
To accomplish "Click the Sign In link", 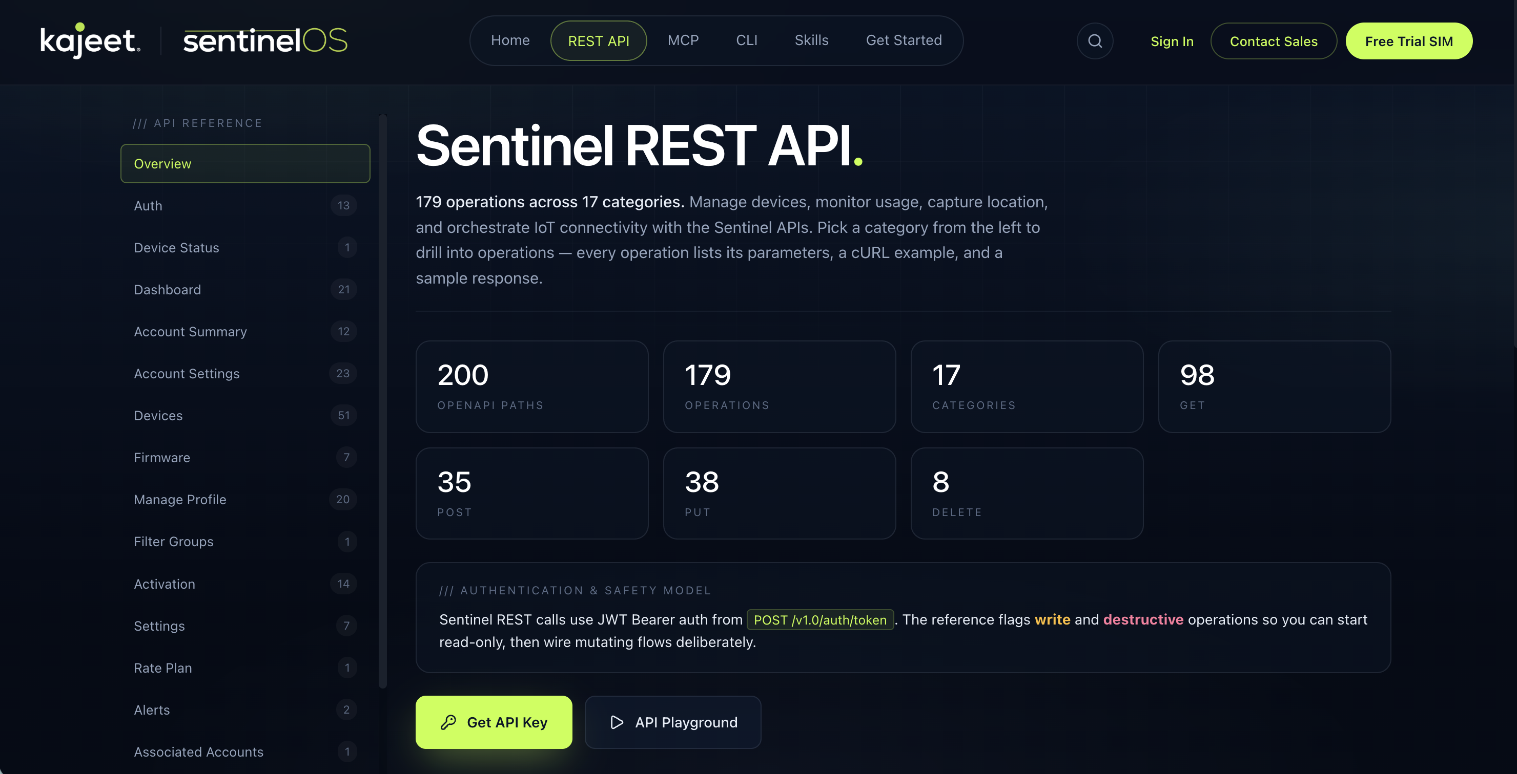I will (x=1171, y=41).
